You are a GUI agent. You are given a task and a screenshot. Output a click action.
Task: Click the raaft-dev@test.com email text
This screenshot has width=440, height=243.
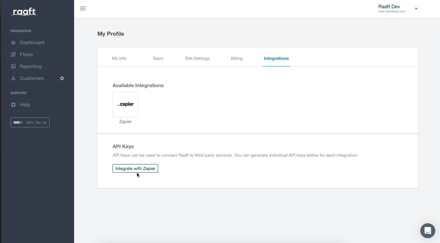point(392,11)
